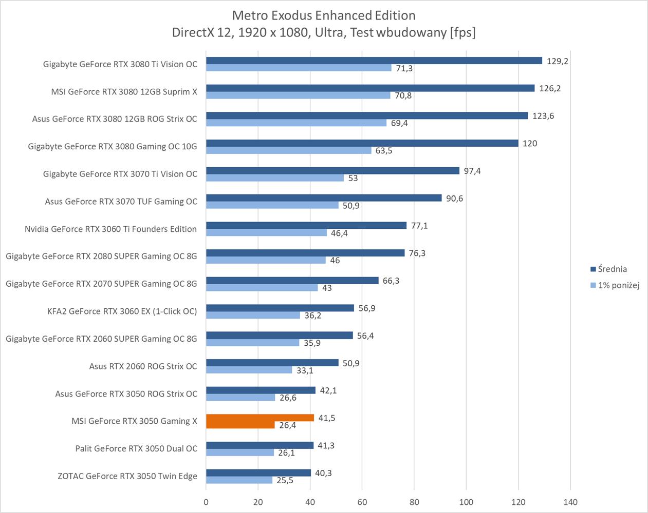Click the Nvidia RTX 3060 Ti Founders Edition label
The height and width of the screenshot is (513, 648).
pos(110,229)
